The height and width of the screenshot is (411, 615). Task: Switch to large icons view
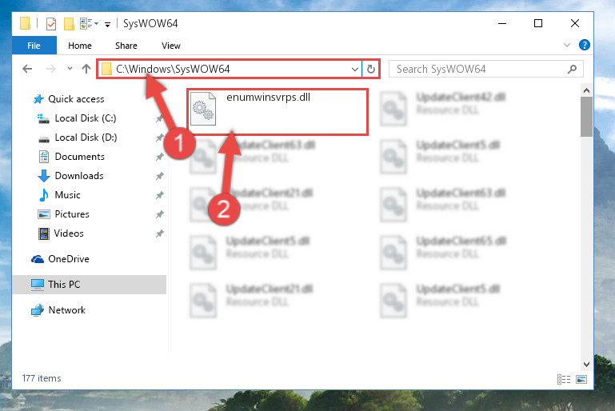point(581,379)
